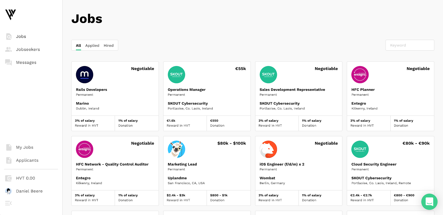Image resolution: width=443 pixels, height=215 pixels.
Task: Click the Wombat logo on iOS Engineer
Action: (x=268, y=149)
